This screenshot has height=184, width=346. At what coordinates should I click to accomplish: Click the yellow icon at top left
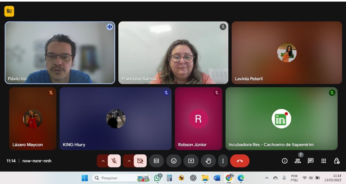[9, 11]
